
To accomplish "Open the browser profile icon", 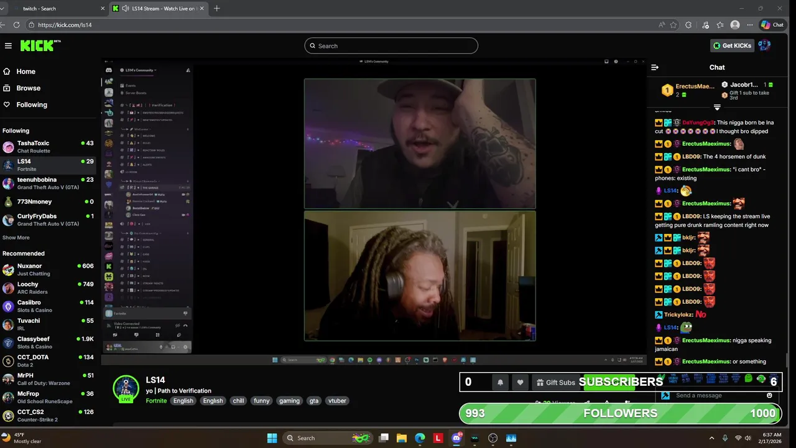I will click(735, 25).
